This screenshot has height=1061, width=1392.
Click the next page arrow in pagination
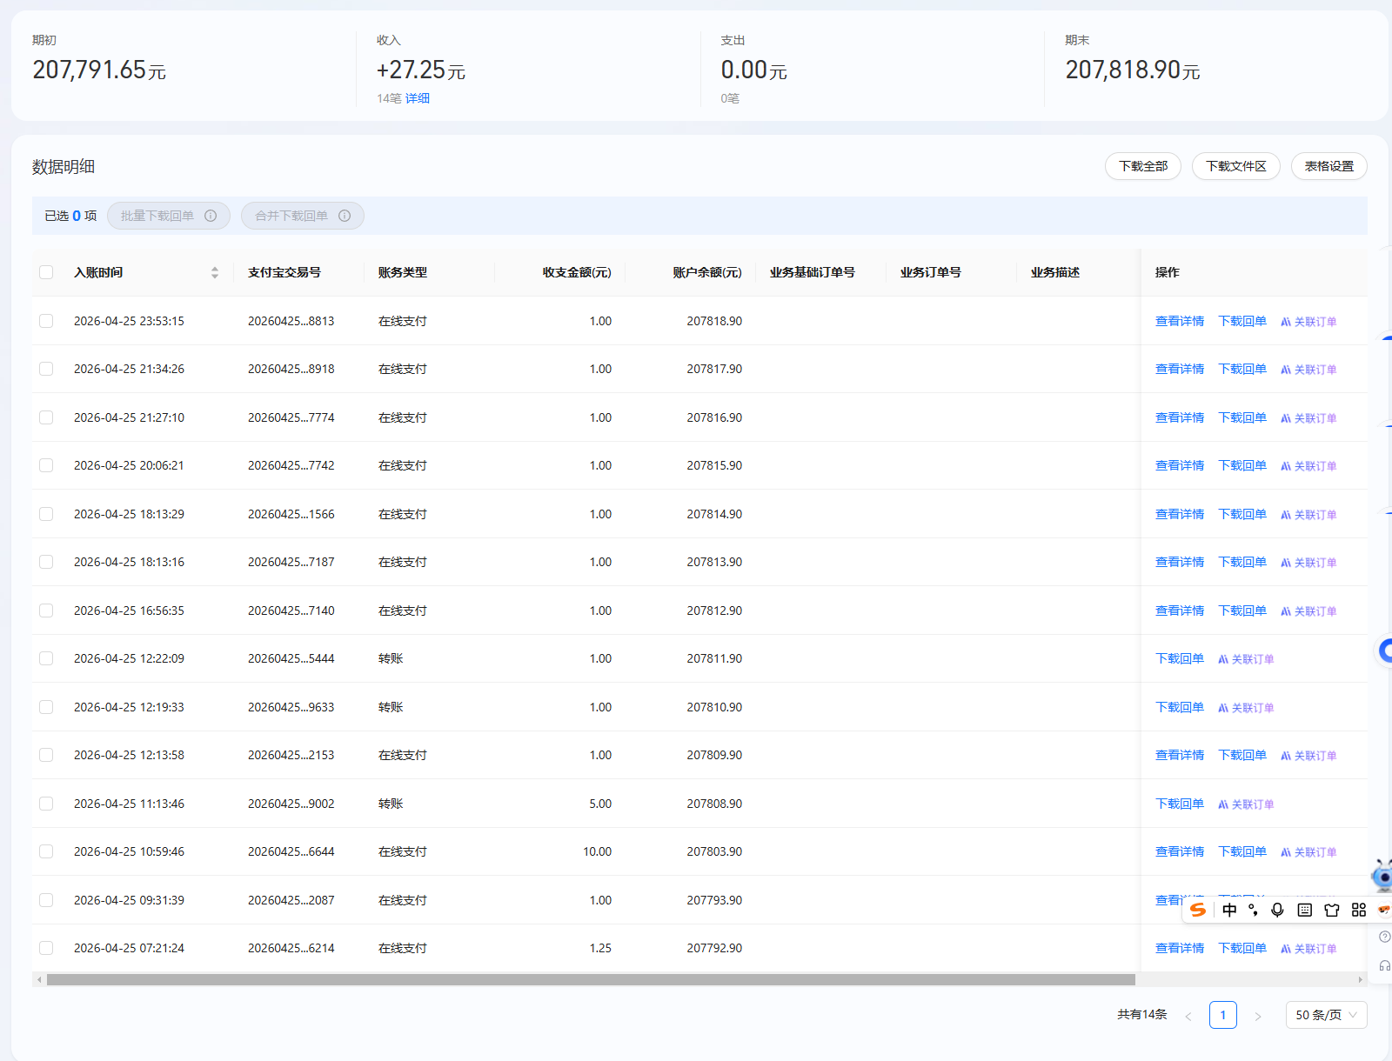[1257, 1016]
